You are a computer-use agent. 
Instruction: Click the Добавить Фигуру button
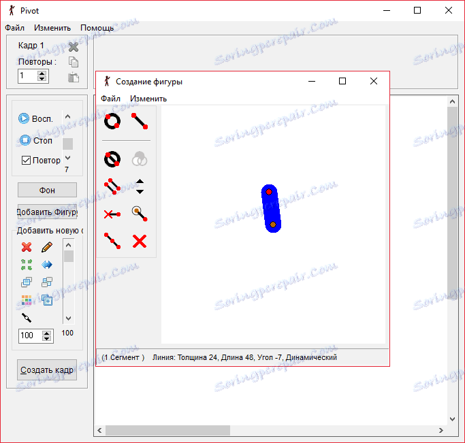(47, 212)
